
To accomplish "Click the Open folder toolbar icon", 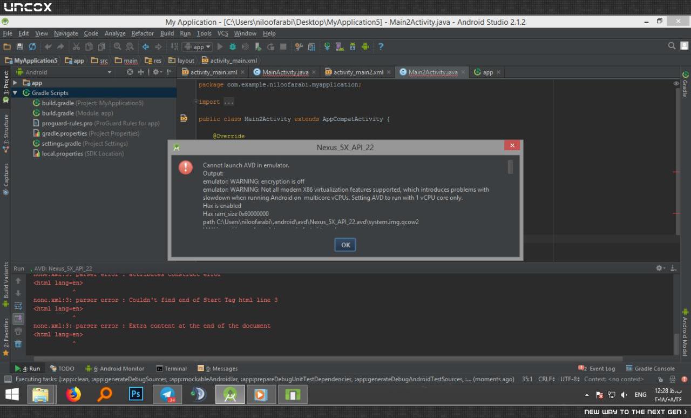I will pyautogui.click(x=7, y=47).
